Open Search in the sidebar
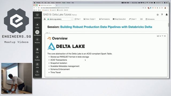Image resolution: width=171 pixels, height=96 pixels. coord(37,73)
